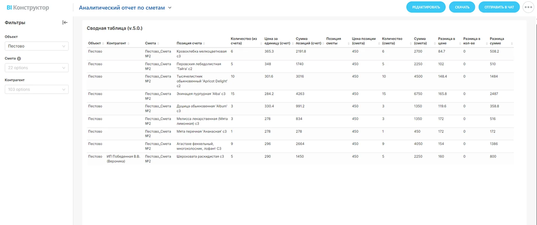
Task: Sort by Цена за единицу (счет)
Action: coord(293,44)
